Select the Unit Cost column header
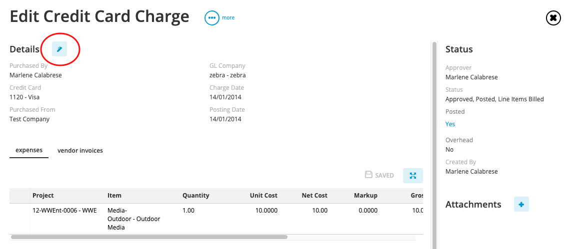The width and height of the screenshot is (570, 249). [x=263, y=195]
